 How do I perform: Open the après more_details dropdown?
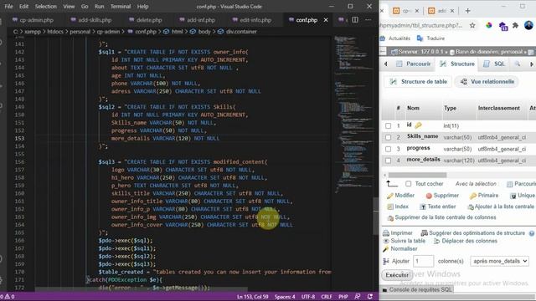click(499, 261)
